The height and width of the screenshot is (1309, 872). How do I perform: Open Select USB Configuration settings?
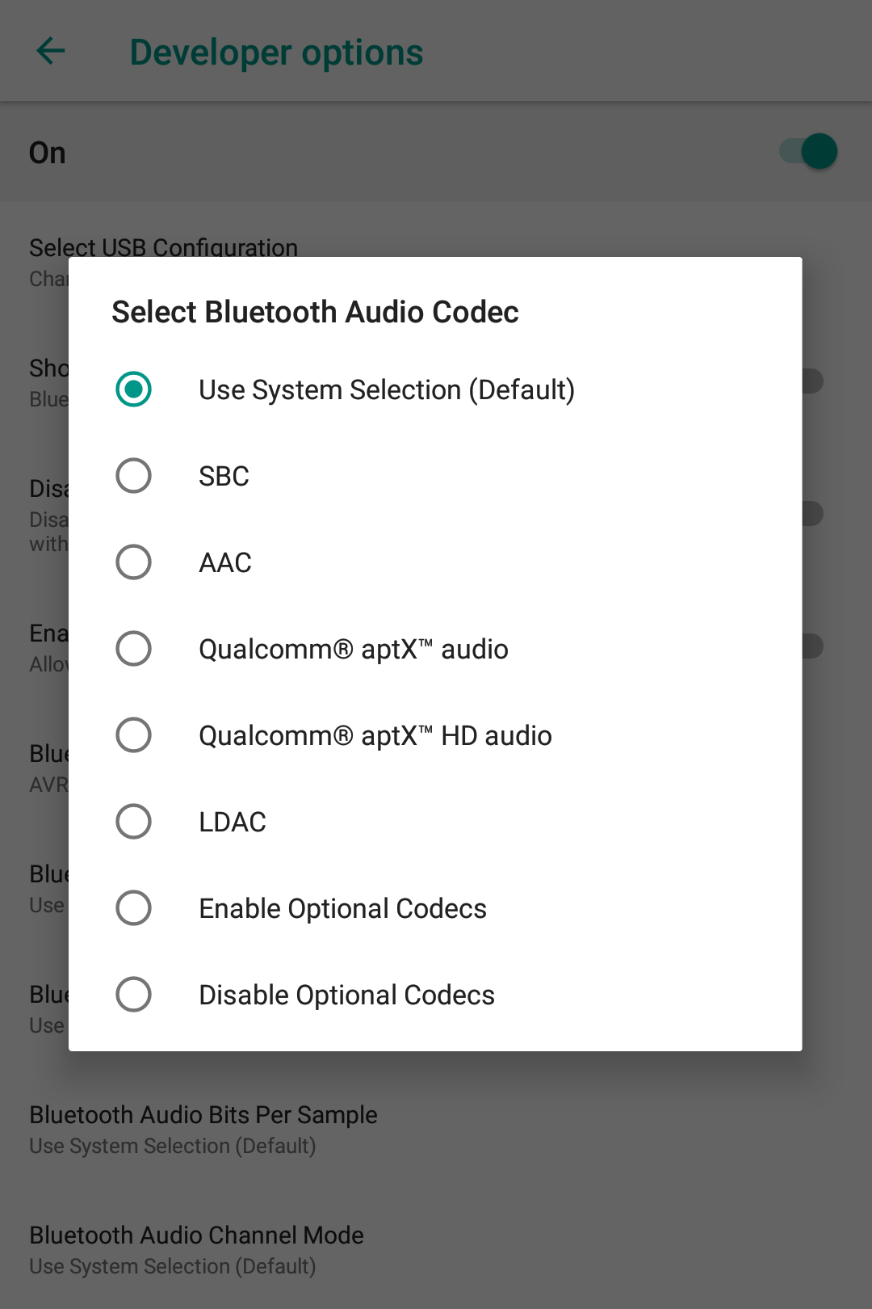click(163, 248)
